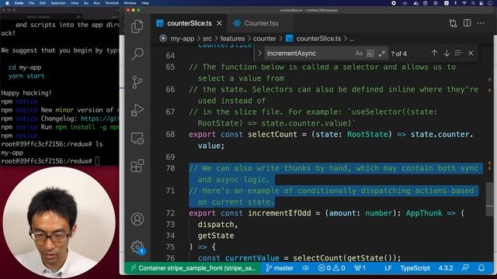Expand replace mode in find widget
Viewport: 497px width, 279px height.
click(x=260, y=53)
